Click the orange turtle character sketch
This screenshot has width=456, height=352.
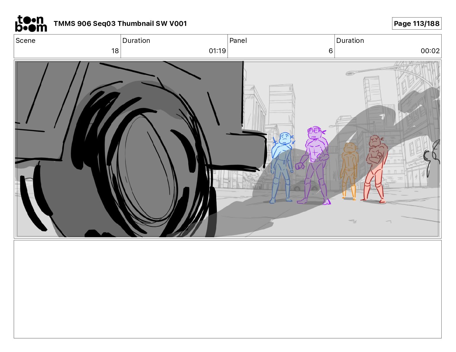tap(349, 171)
